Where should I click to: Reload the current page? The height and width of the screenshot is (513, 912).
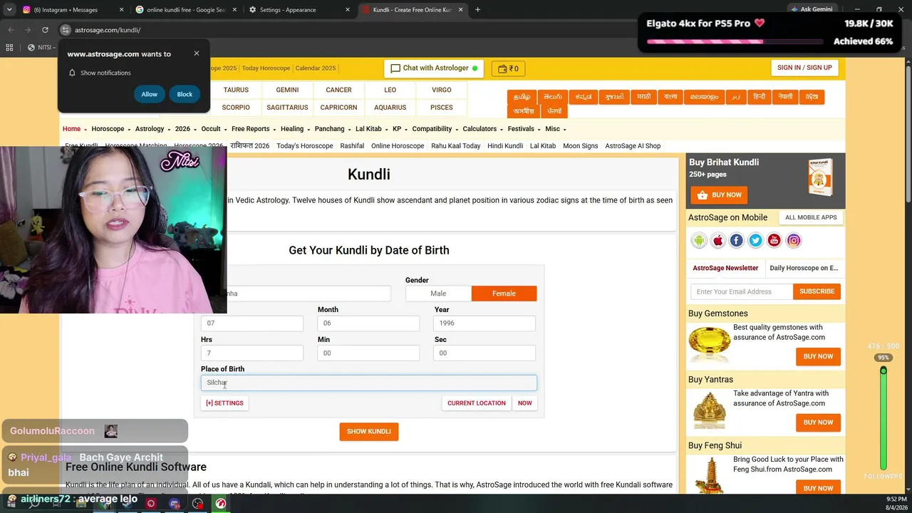click(x=45, y=30)
